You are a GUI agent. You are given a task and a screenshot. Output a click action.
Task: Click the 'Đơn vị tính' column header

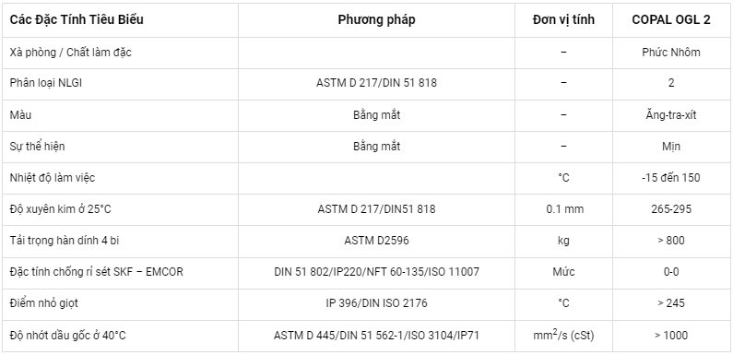pos(563,20)
